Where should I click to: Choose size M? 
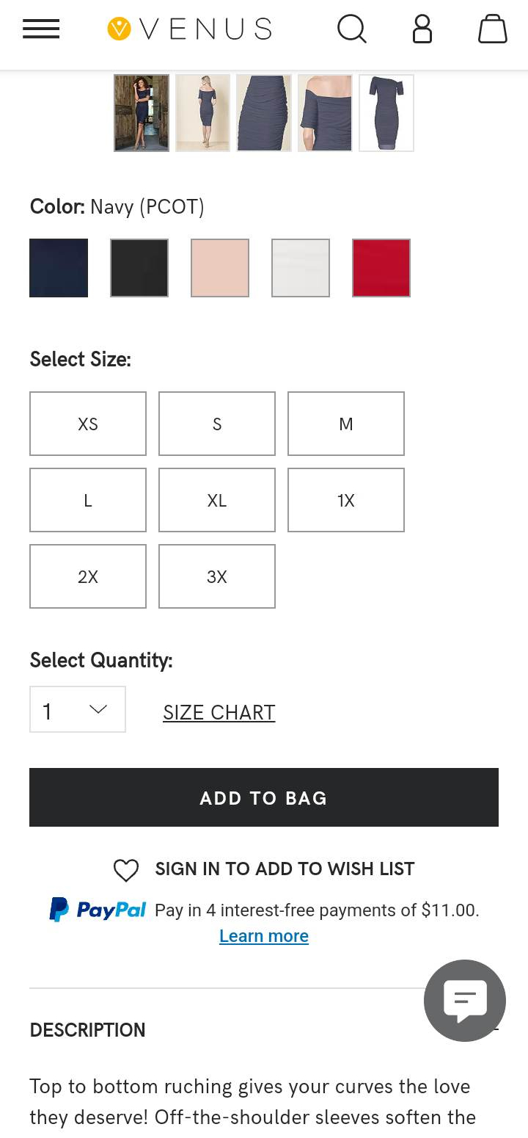346,424
